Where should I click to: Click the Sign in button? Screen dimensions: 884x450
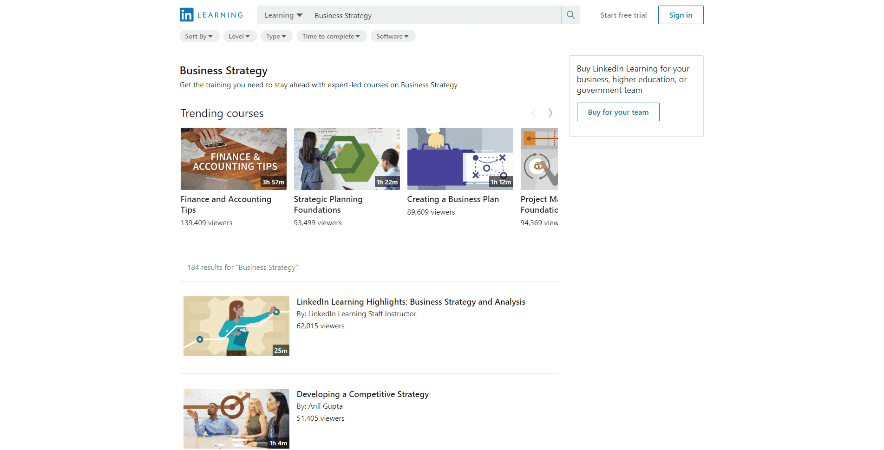pyautogui.click(x=681, y=15)
